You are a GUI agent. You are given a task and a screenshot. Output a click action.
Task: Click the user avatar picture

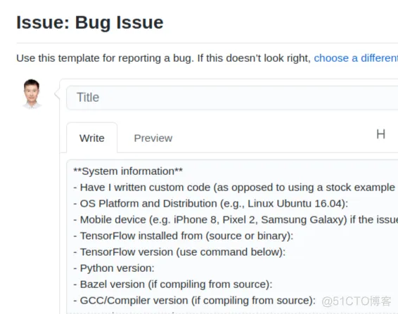32,94
